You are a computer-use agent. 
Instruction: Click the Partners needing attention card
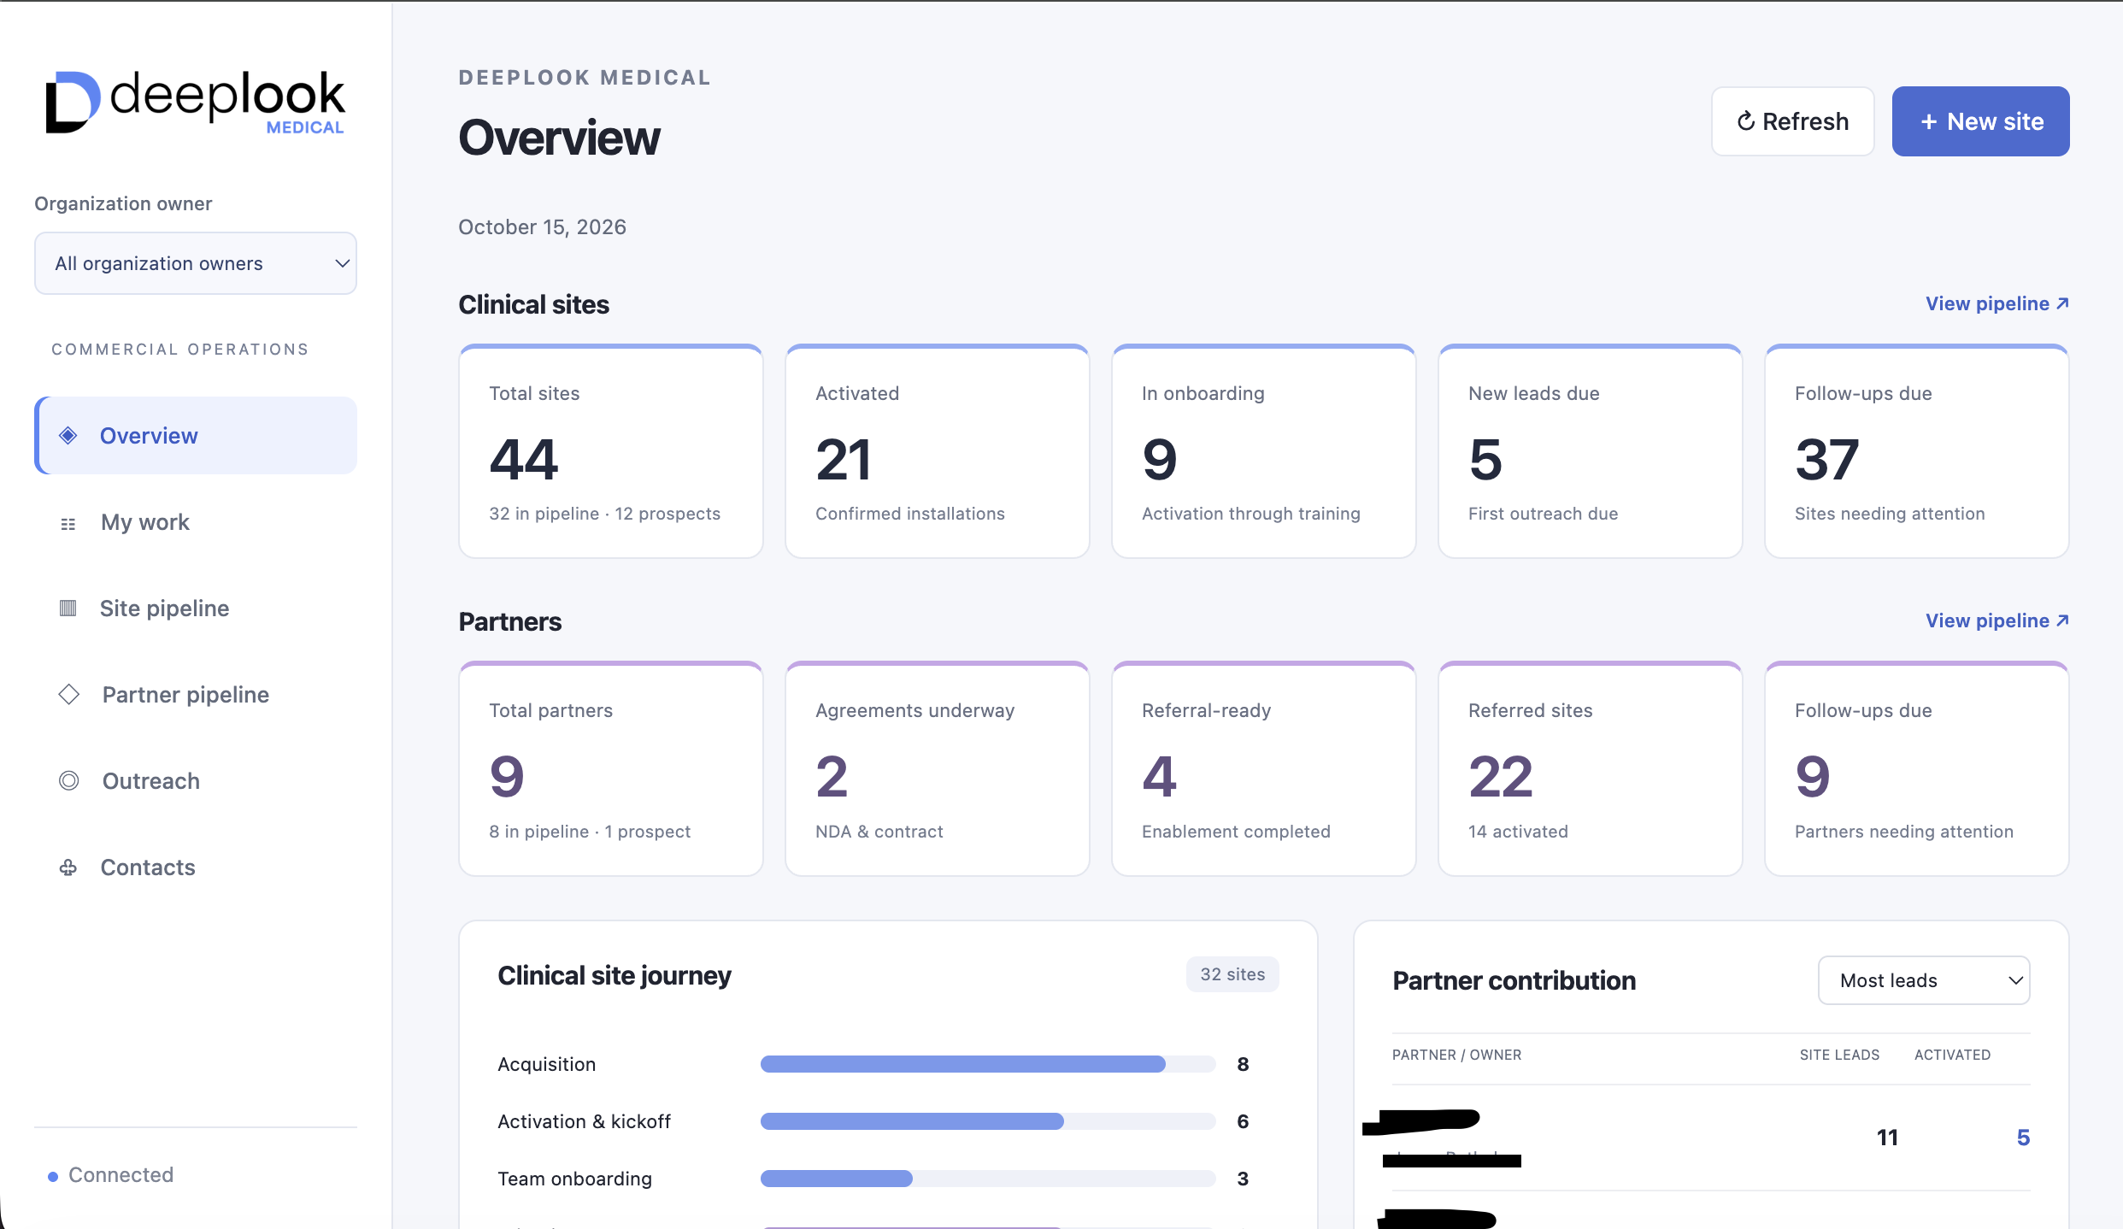pyautogui.click(x=1917, y=768)
